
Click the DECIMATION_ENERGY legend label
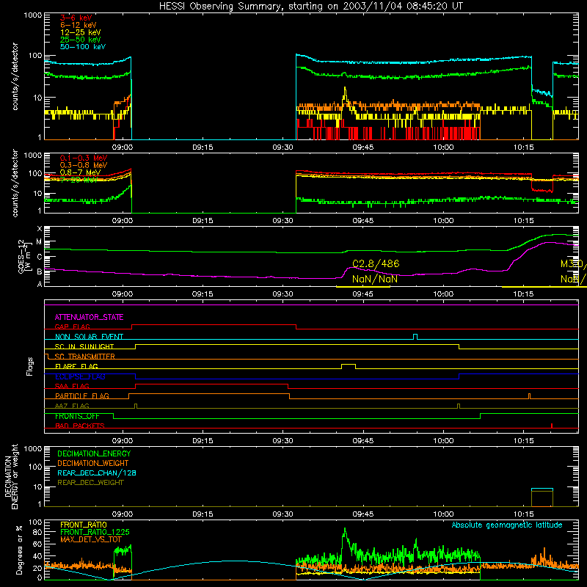[94, 453]
